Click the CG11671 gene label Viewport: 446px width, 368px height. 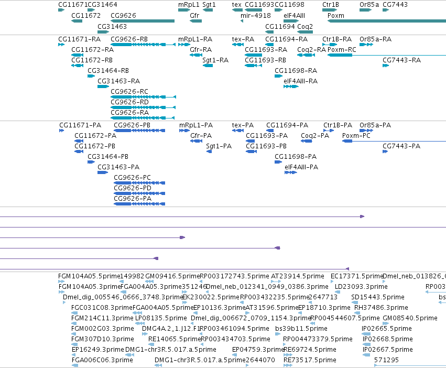[x=73, y=5]
